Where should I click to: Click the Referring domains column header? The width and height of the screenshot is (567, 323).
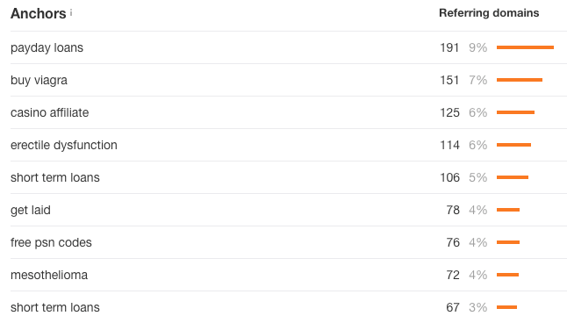pyautogui.click(x=489, y=13)
